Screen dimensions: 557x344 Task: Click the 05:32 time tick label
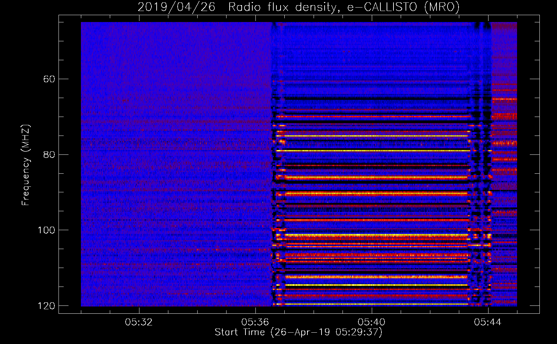click(x=139, y=322)
